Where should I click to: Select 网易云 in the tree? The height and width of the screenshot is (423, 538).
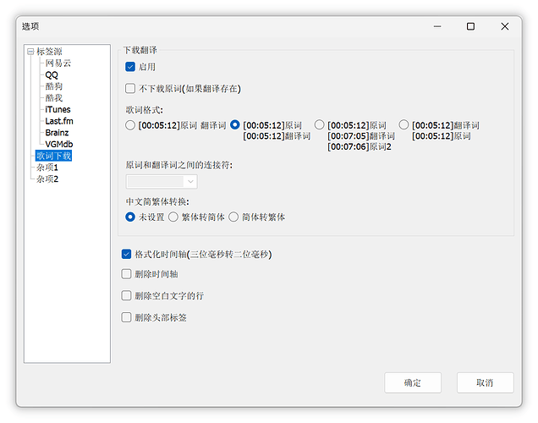[58, 63]
